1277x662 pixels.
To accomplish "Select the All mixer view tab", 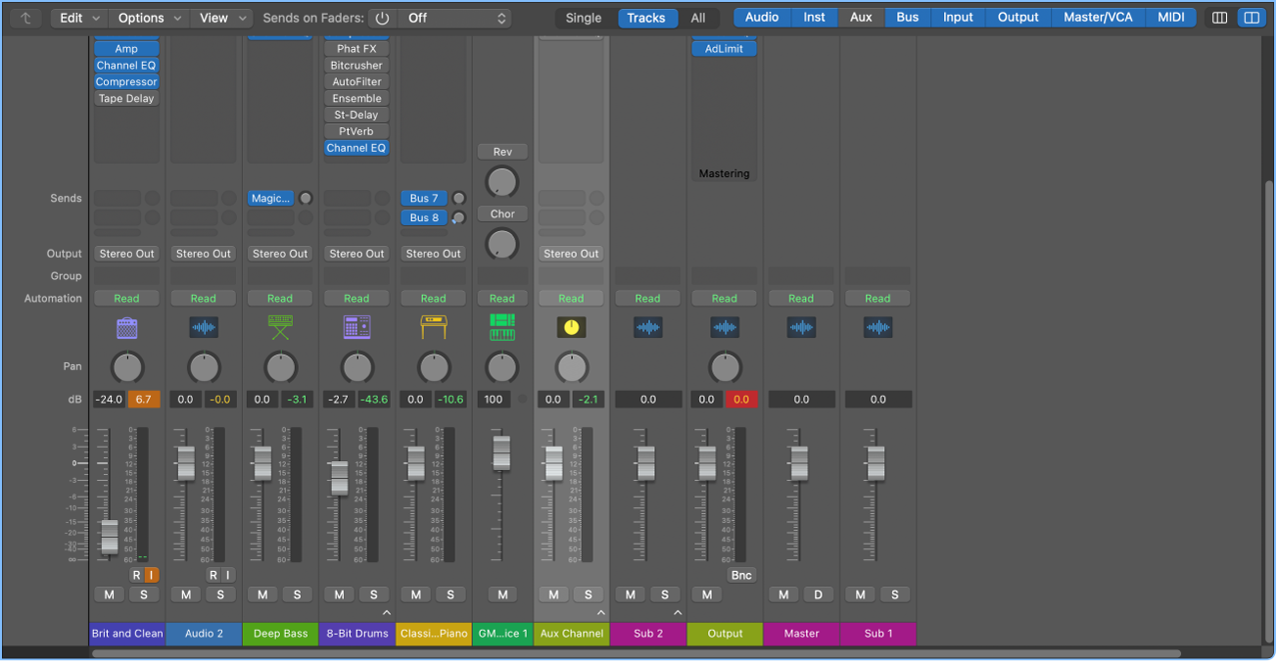I will pyautogui.click(x=698, y=18).
